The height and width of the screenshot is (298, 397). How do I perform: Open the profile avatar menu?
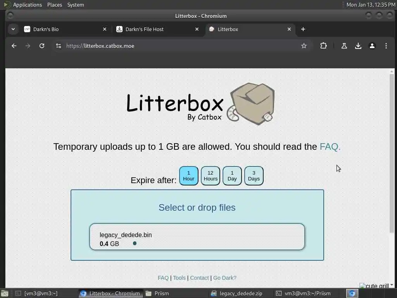[372, 46]
